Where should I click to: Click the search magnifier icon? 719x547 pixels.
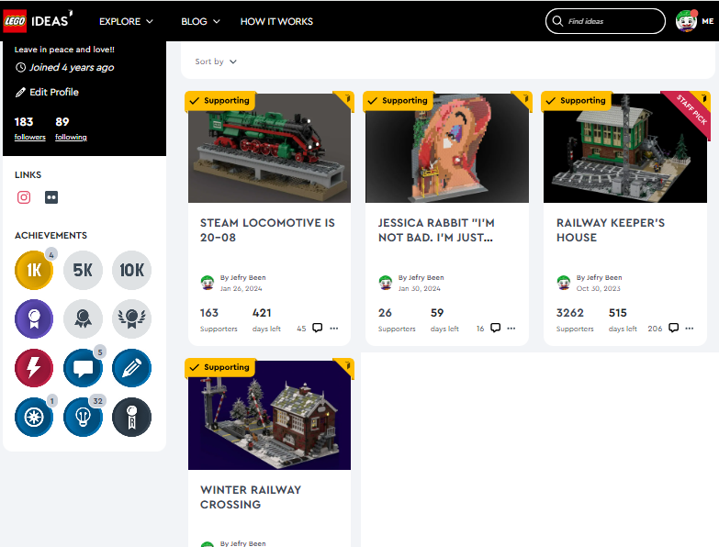(x=557, y=21)
